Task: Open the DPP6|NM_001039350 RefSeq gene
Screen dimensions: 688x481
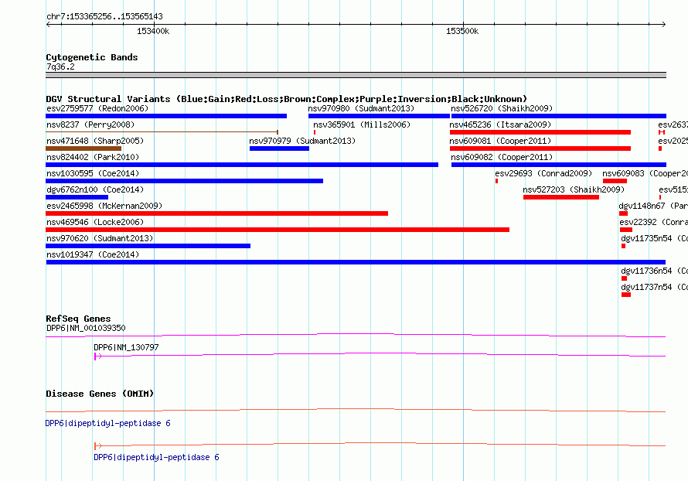Action: [x=86, y=329]
